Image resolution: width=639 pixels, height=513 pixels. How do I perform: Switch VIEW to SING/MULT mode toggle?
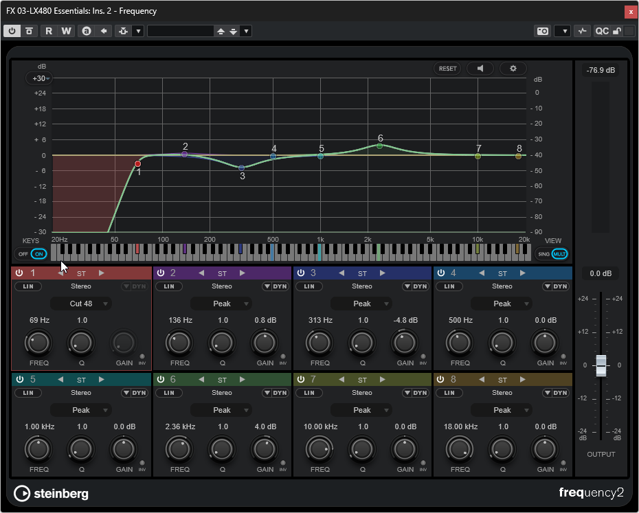[552, 254]
